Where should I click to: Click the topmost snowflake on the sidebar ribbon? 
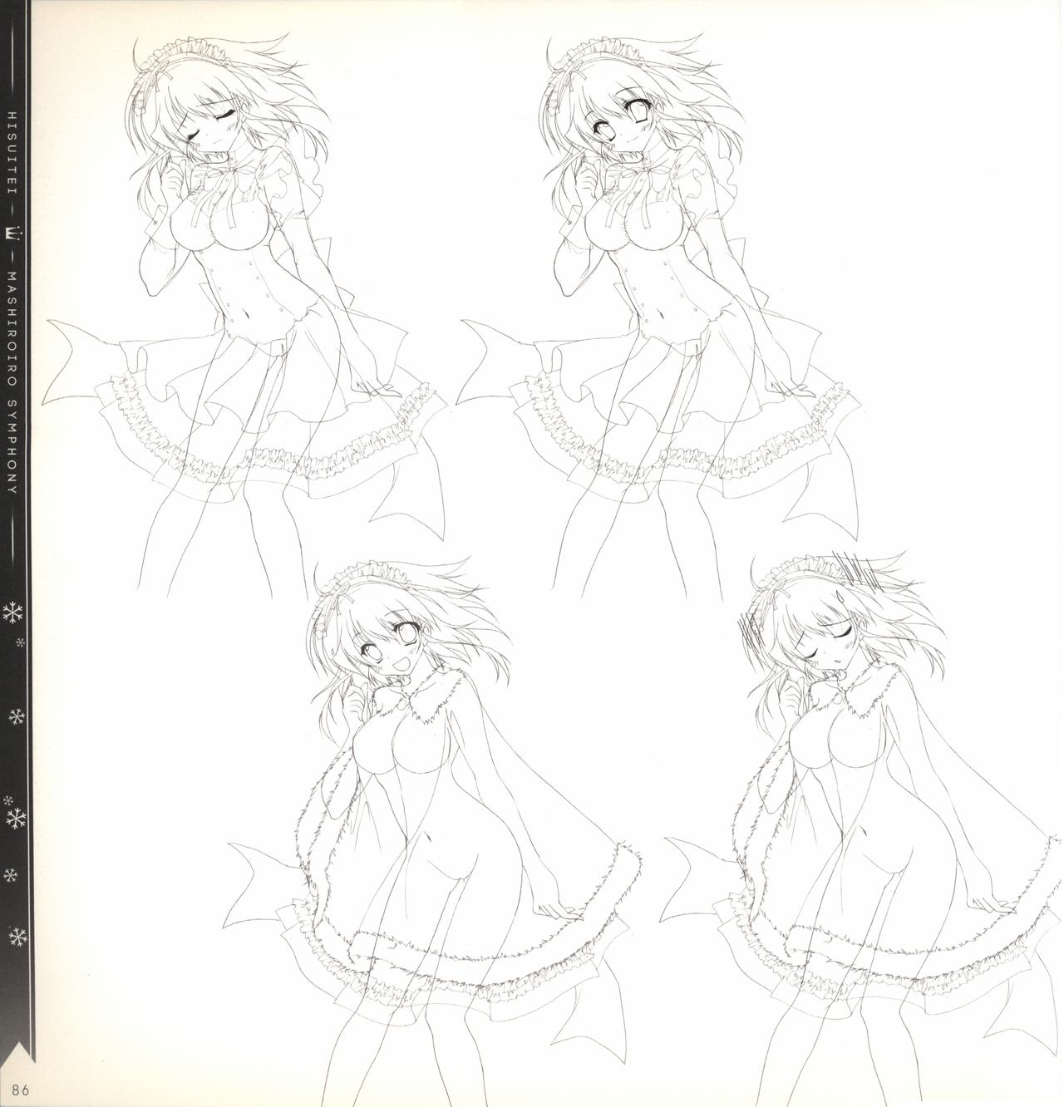pyautogui.click(x=14, y=614)
